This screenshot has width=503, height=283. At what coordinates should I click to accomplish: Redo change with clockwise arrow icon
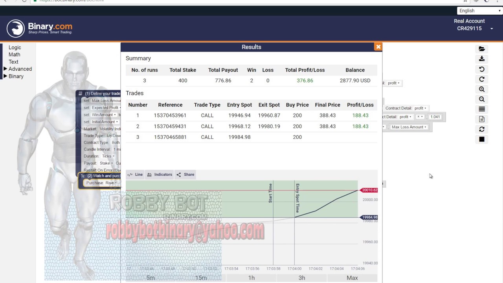pyautogui.click(x=482, y=79)
